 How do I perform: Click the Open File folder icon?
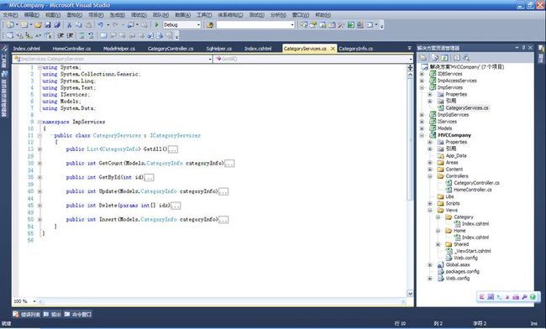coord(38,25)
